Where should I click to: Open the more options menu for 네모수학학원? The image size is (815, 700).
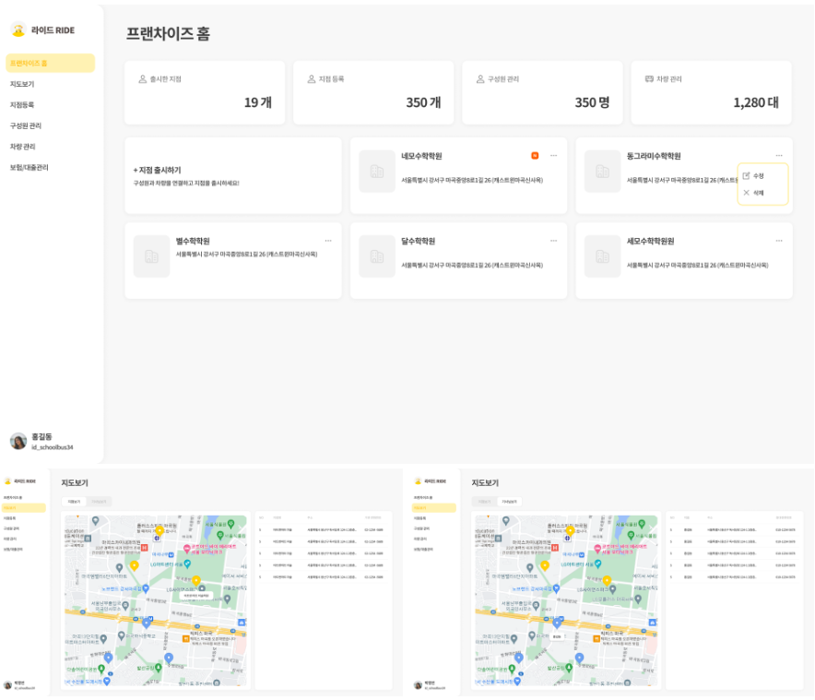pos(553,156)
